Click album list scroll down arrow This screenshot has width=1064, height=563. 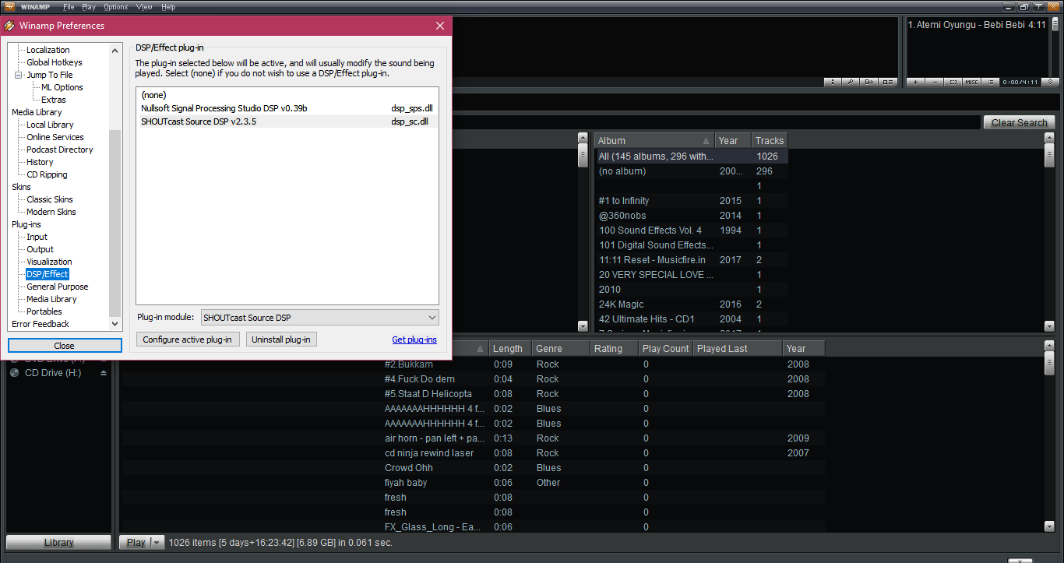point(1049,326)
